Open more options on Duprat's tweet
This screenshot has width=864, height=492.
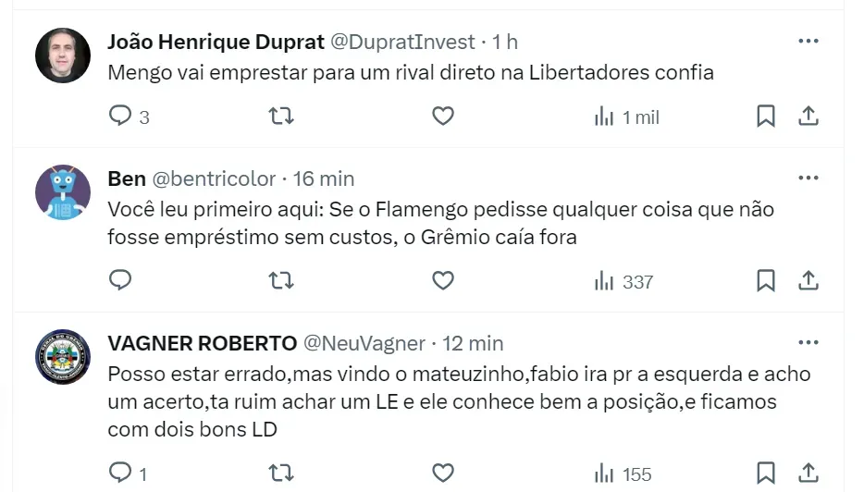click(x=808, y=42)
